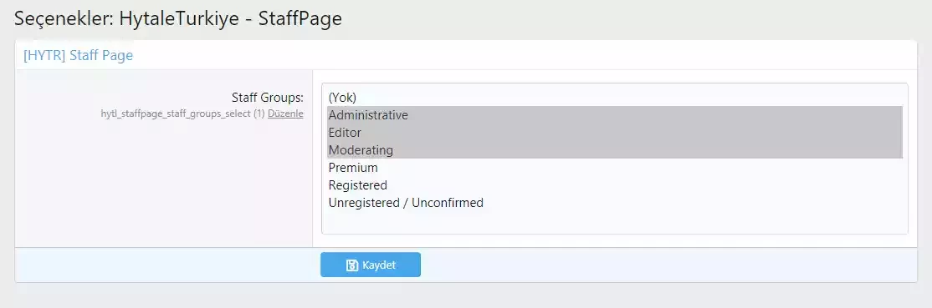Click the (1) display order number
This screenshot has width=932, height=308.
[x=259, y=114]
